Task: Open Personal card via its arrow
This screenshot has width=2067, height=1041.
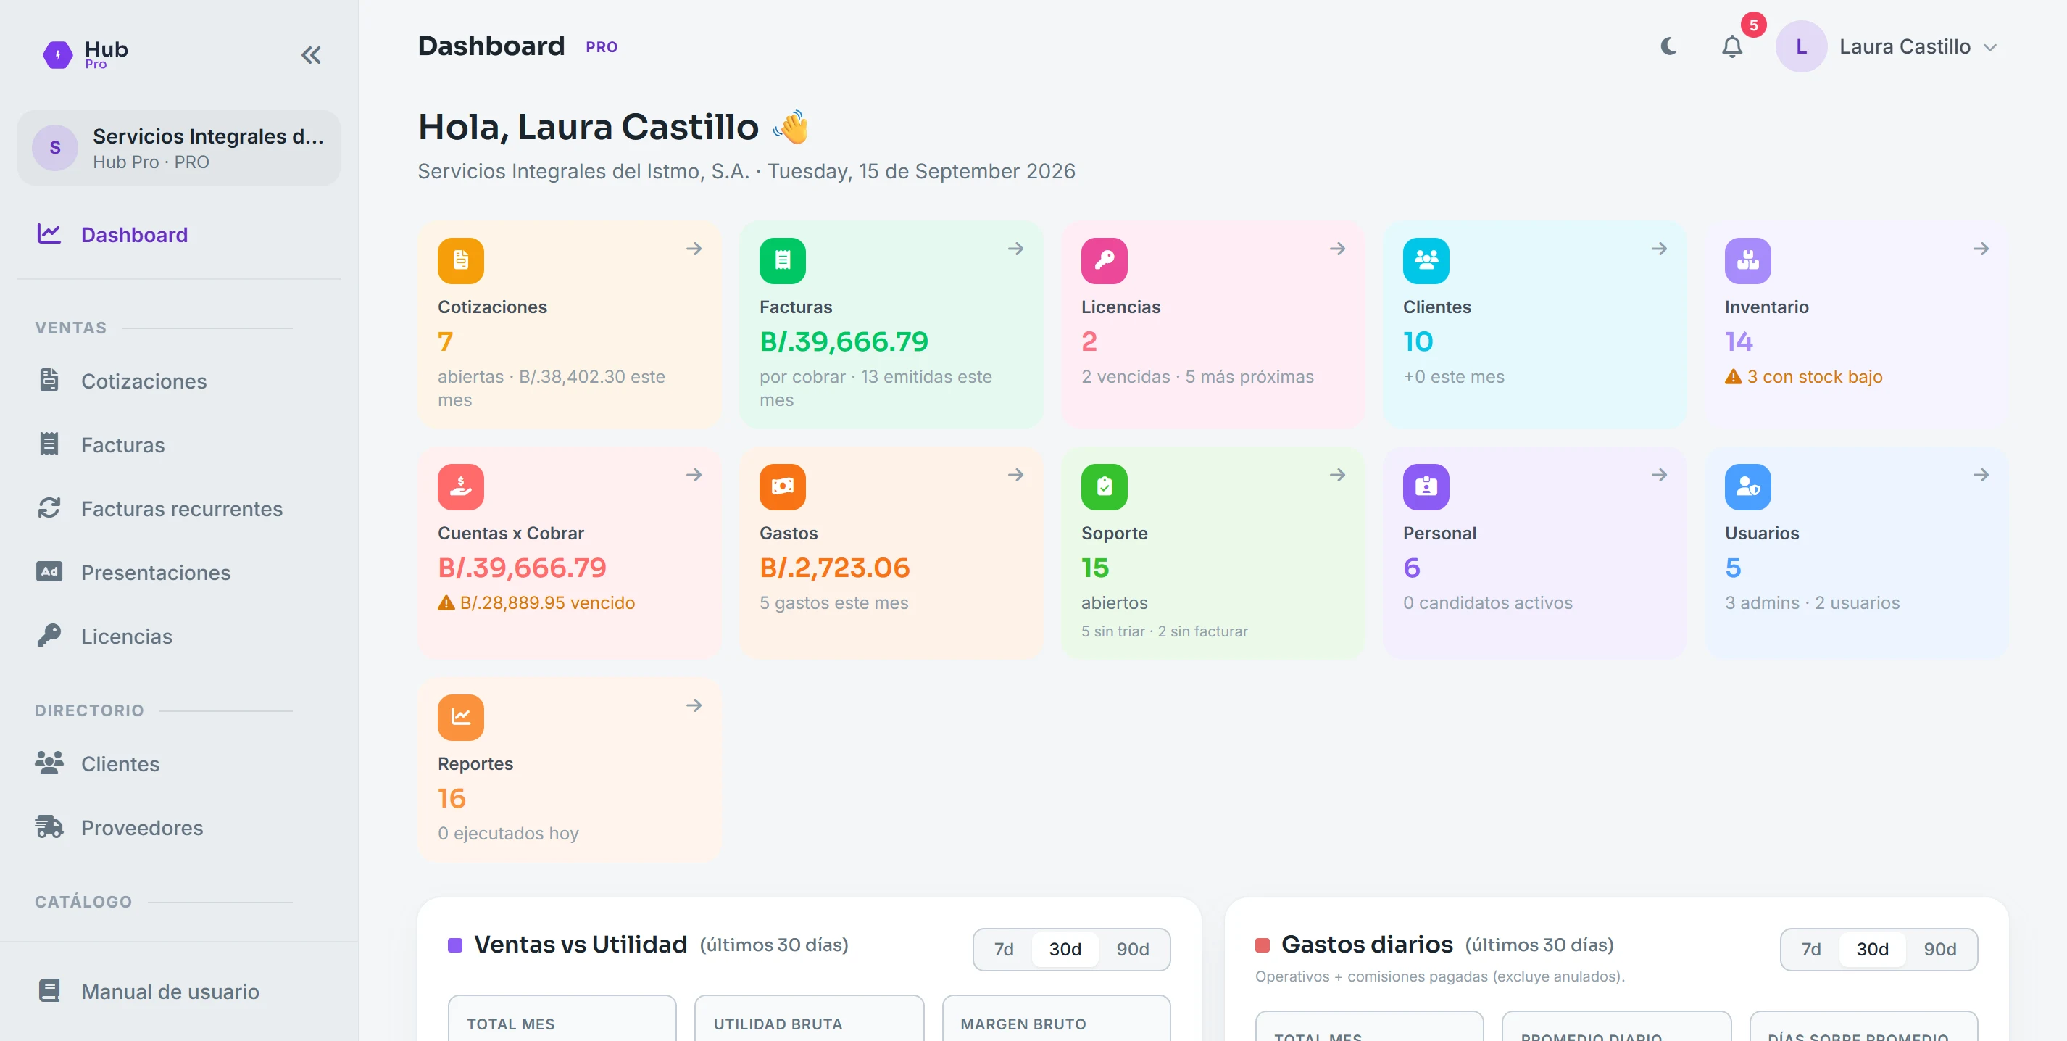Action: (x=1660, y=475)
